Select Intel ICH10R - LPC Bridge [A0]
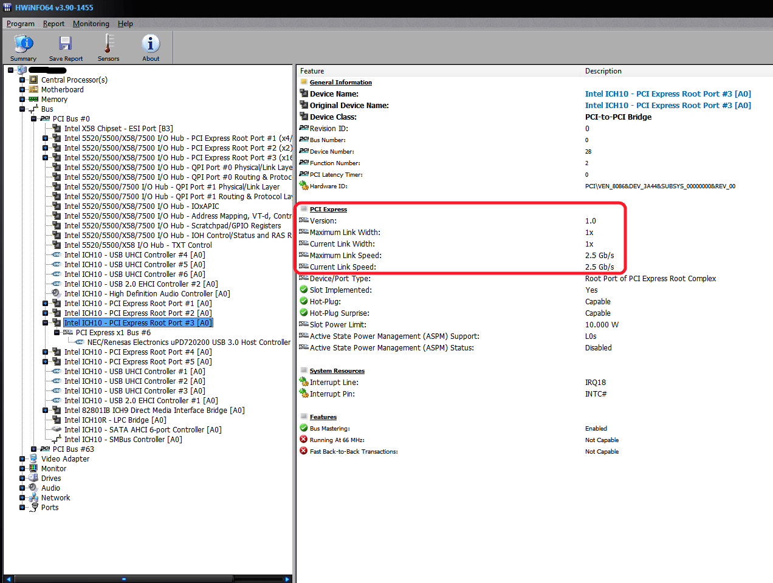This screenshot has width=773, height=583. 115,420
